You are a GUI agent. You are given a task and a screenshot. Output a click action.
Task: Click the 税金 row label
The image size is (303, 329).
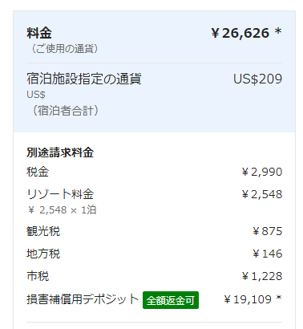tap(38, 172)
